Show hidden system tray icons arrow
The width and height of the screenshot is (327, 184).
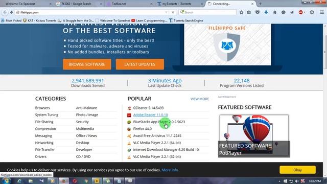point(279,181)
